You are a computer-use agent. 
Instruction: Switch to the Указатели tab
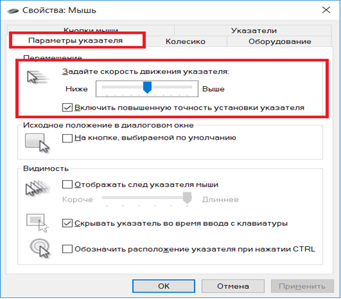(x=254, y=31)
